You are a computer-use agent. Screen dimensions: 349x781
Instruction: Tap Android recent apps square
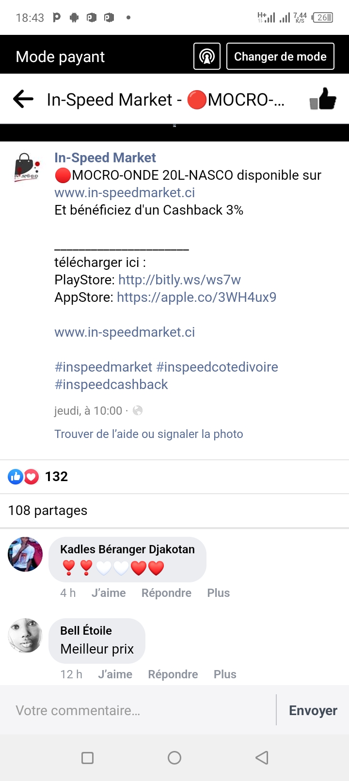click(87, 758)
